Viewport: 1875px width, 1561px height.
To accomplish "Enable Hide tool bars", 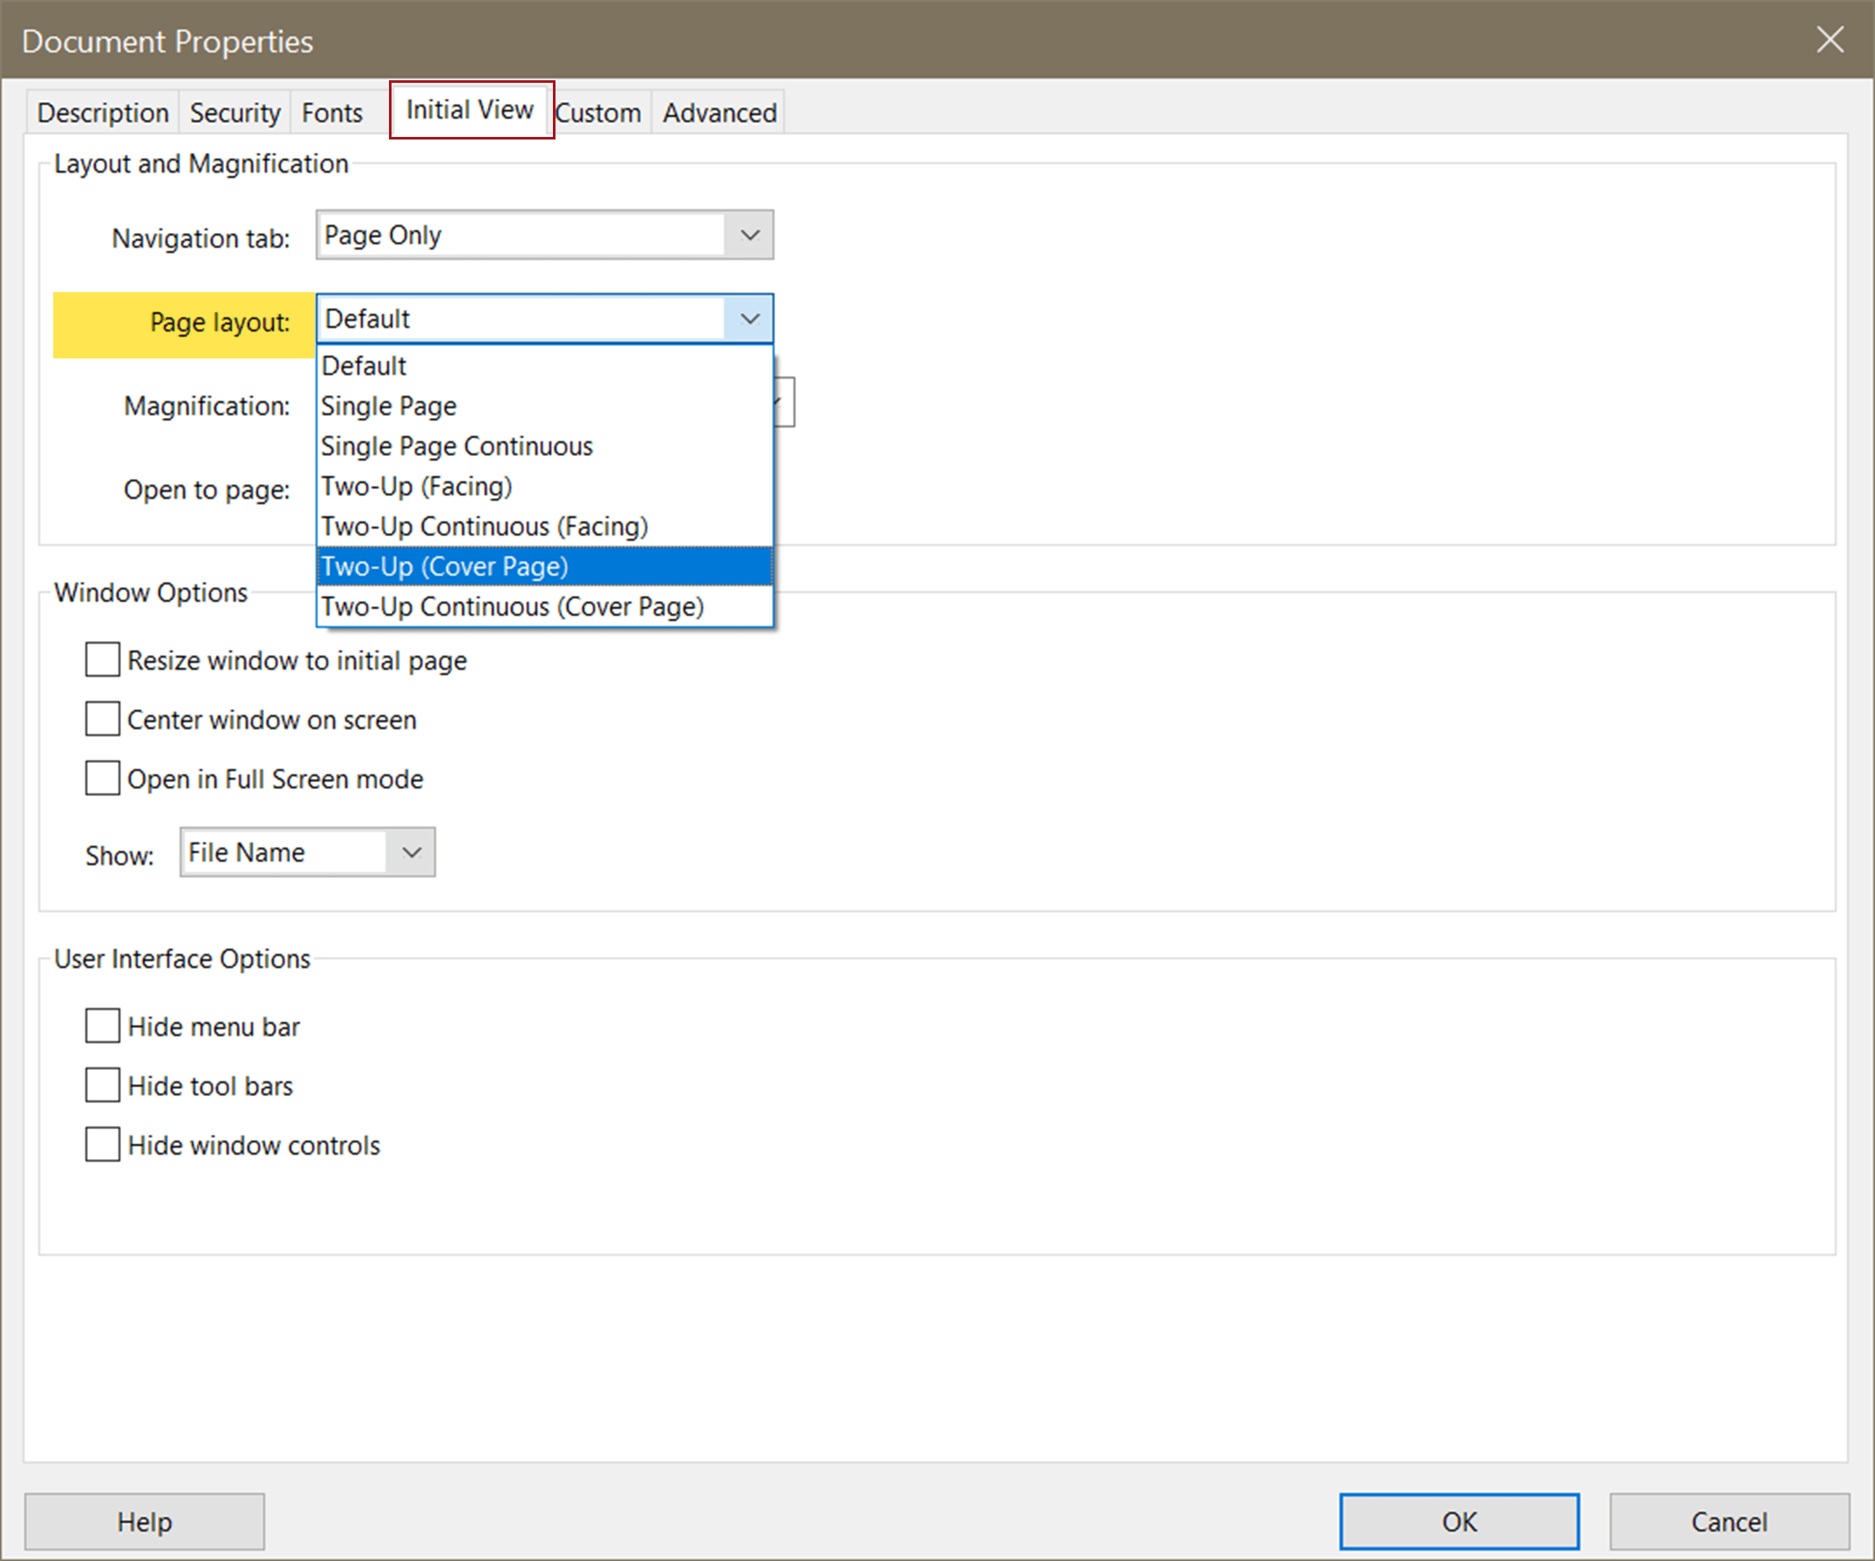I will [x=102, y=1084].
